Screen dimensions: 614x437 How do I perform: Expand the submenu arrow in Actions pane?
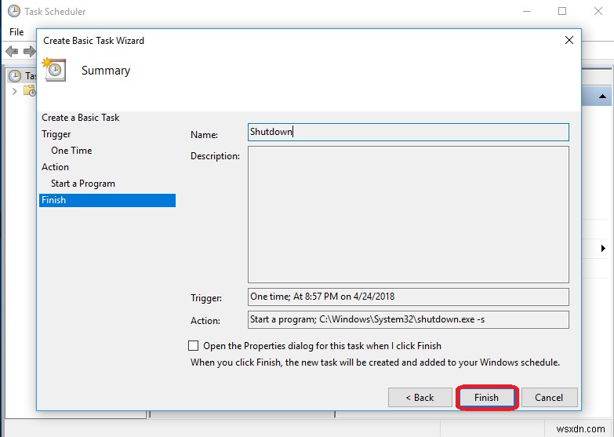coord(603,248)
